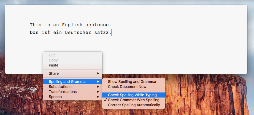This screenshot has width=254, height=115.
Task: Choose Show Spelling and Grammar
Action: [x=134, y=82]
